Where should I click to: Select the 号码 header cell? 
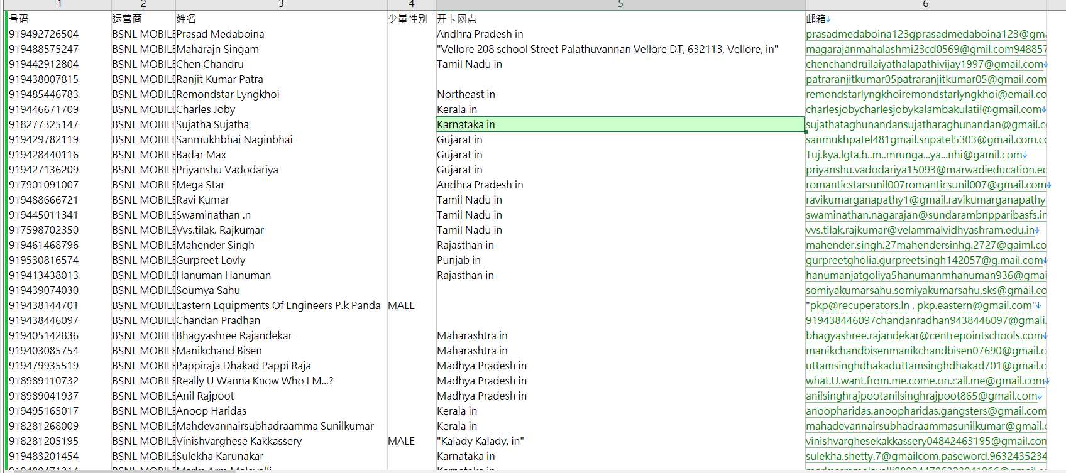60,19
